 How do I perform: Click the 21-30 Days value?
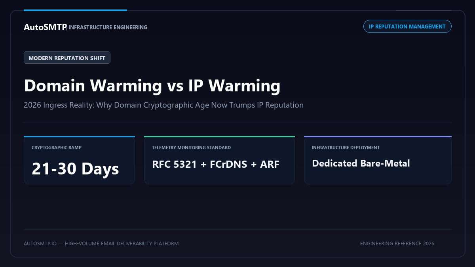pos(75,169)
